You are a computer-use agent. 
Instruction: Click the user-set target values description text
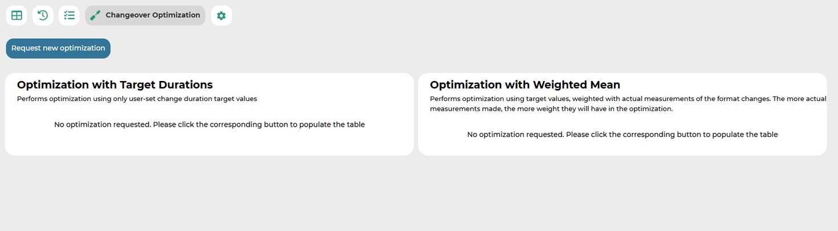point(137,99)
